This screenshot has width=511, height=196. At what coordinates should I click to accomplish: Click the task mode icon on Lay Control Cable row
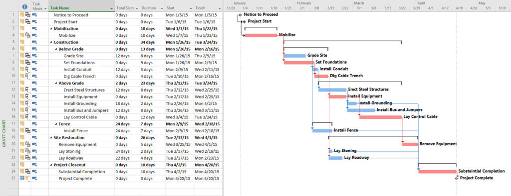click(x=34, y=117)
